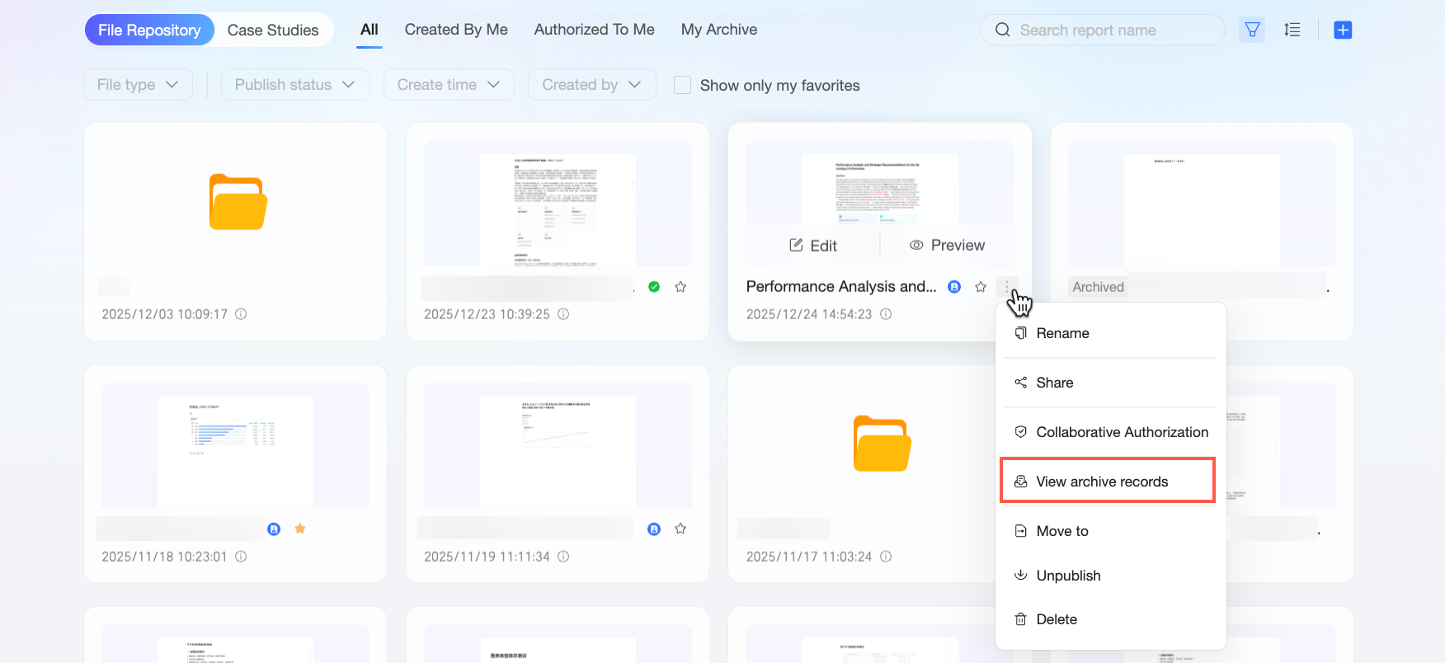Favorite the 2025/12/23 report with its star
The height and width of the screenshot is (663, 1445).
680,287
